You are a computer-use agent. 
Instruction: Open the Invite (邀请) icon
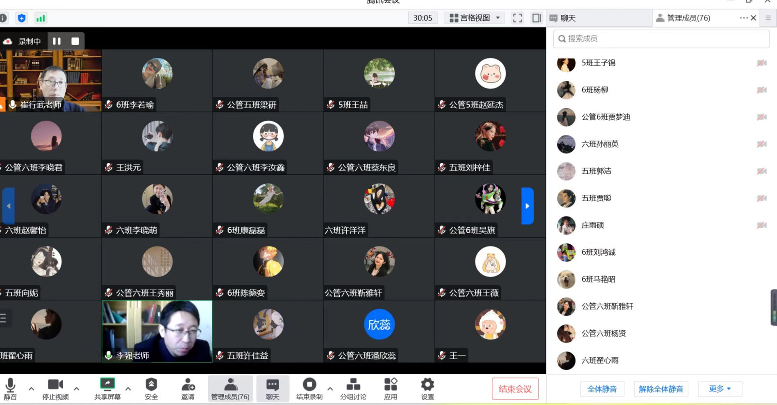coord(188,389)
